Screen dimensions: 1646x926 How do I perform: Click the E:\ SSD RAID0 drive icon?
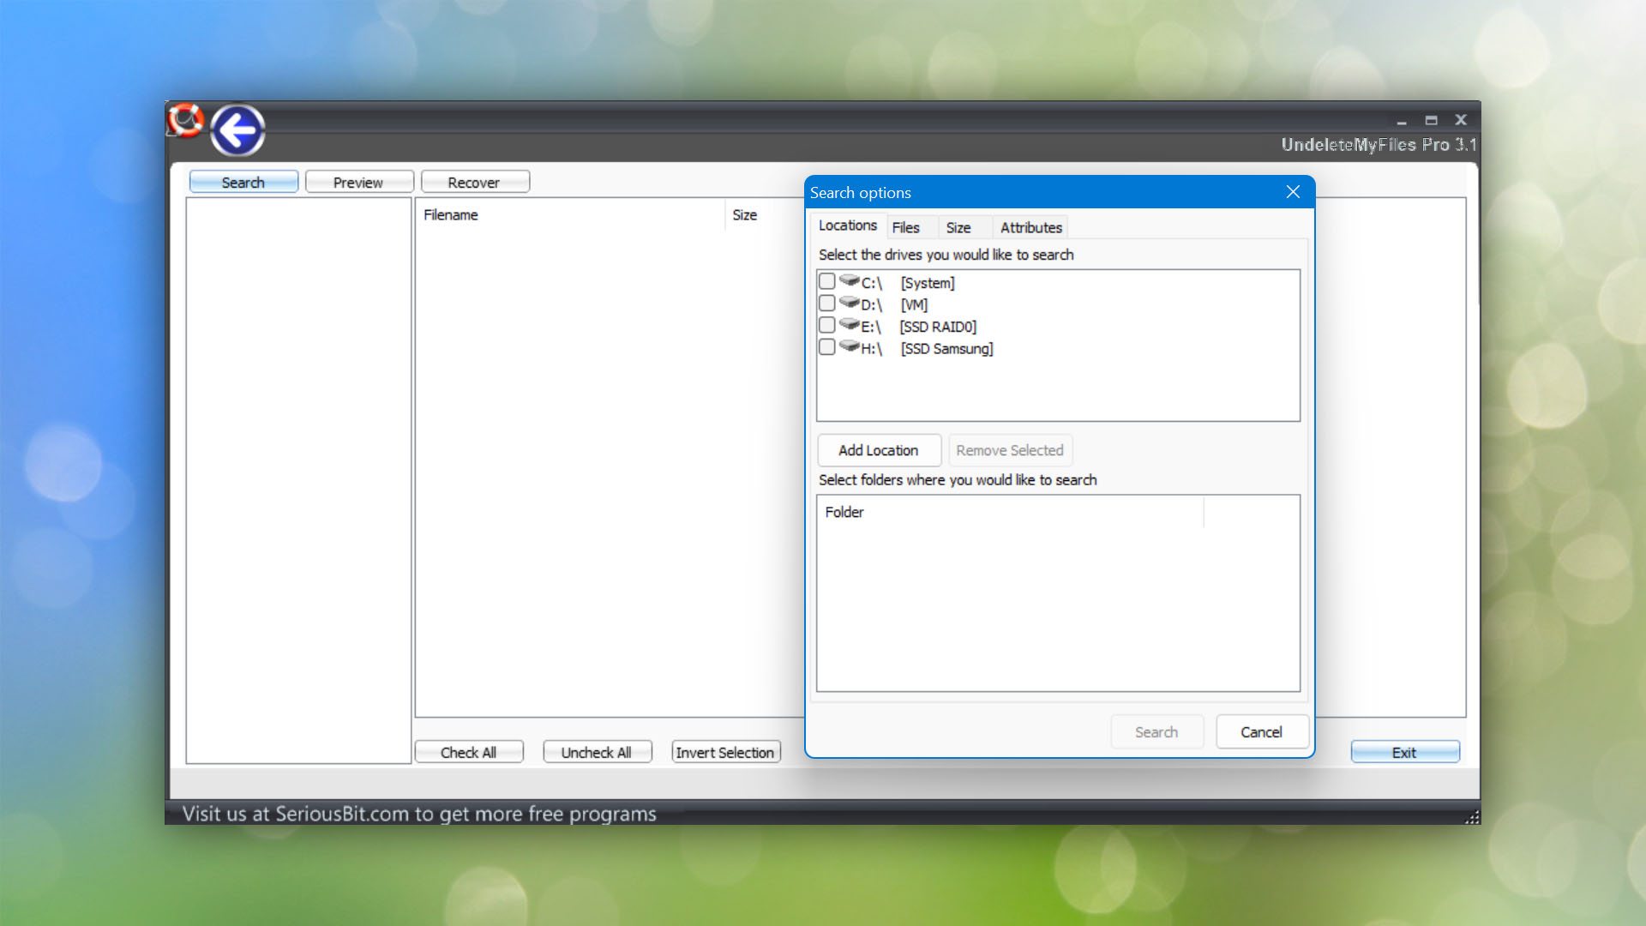[849, 325]
